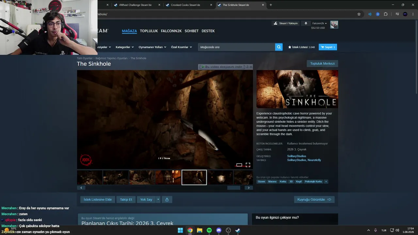Open the Chrome extensions puzzle icon
Screen dimensions: 418x235
tap(386, 14)
